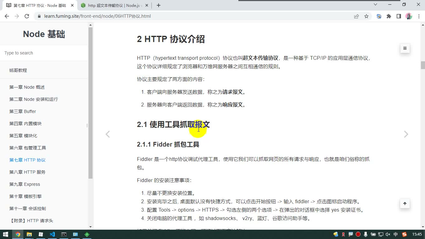Open the Extensions puzzle-piece menu
425x239 pixels.
389,16
